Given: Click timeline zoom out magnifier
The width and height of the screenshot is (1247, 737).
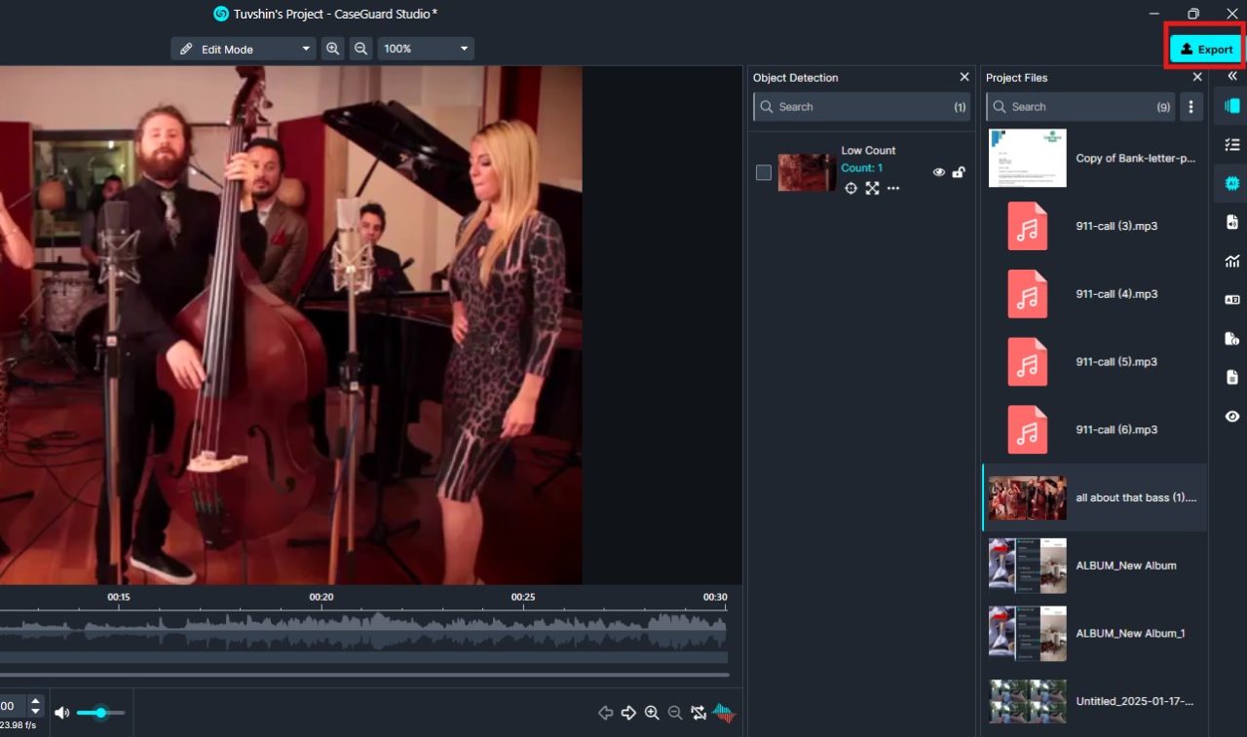Looking at the screenshot, I should coord(675,713).
